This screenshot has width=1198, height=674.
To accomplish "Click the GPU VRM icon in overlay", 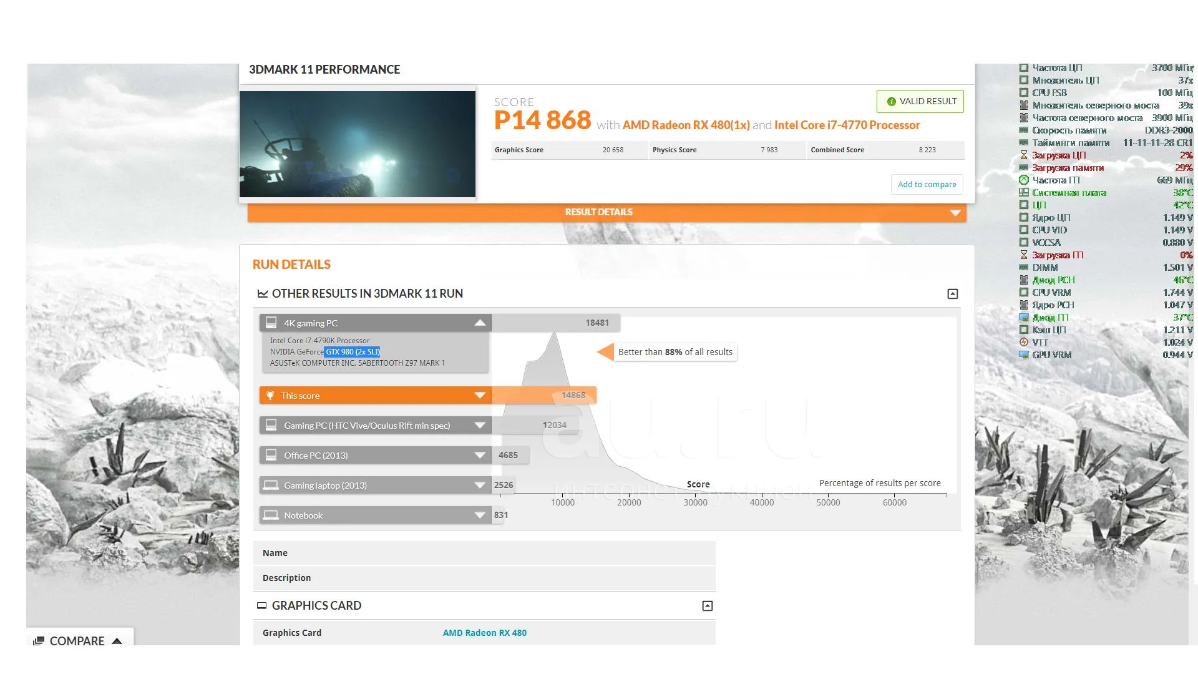I will [x=1023, y=354].
